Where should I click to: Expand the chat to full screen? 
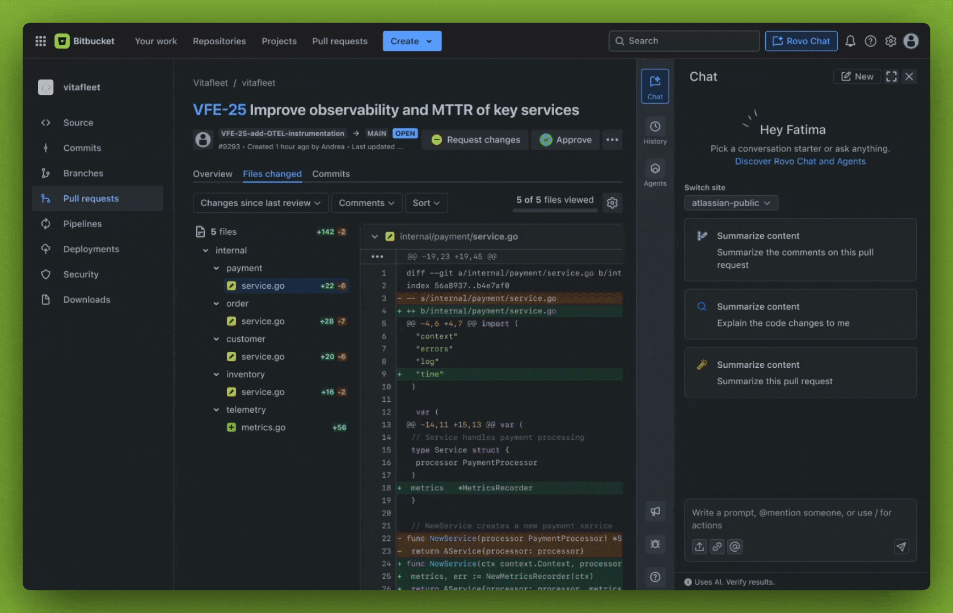(891, 77)
